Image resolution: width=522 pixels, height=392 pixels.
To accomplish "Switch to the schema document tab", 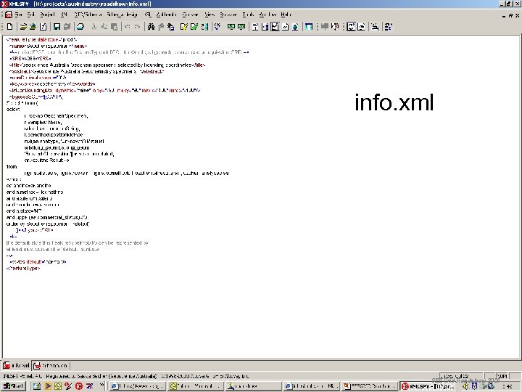I will 51,365.
